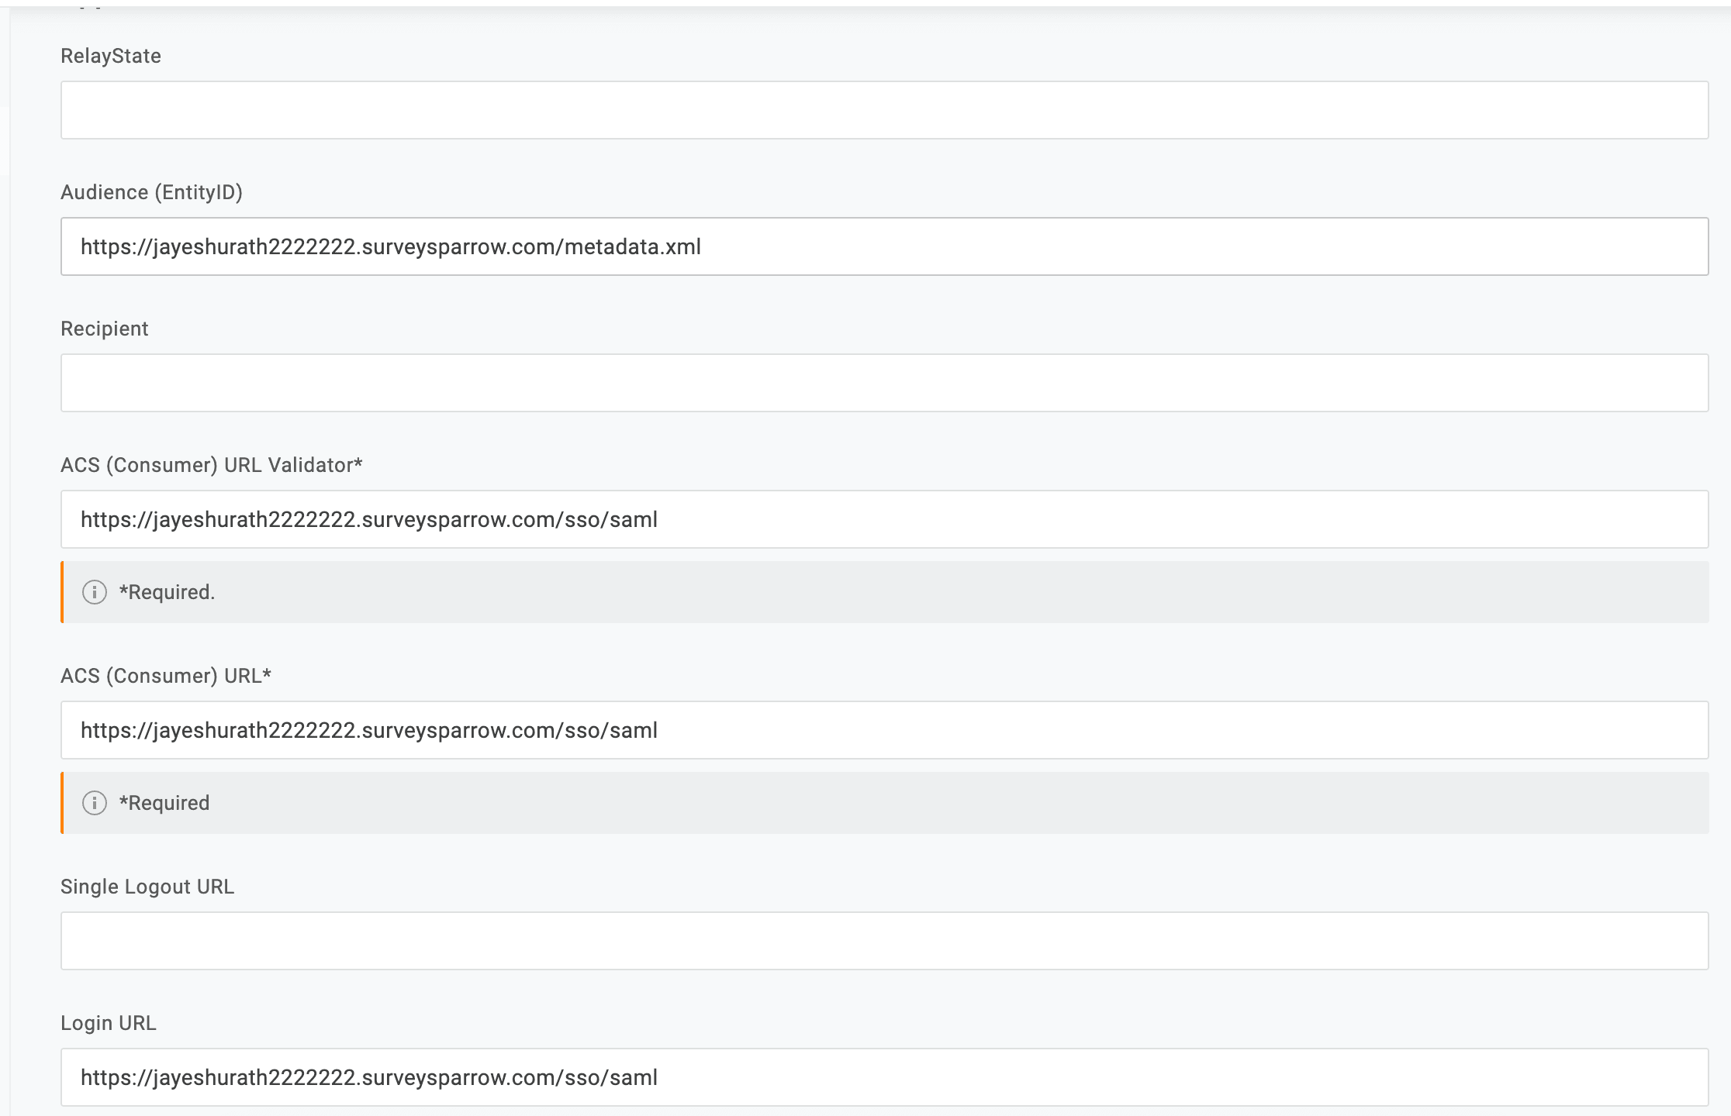Place cursor in ACS (Consumer) URL field
The width and height of the screenshot is (1731, 1116).
(x=884, y=730)
